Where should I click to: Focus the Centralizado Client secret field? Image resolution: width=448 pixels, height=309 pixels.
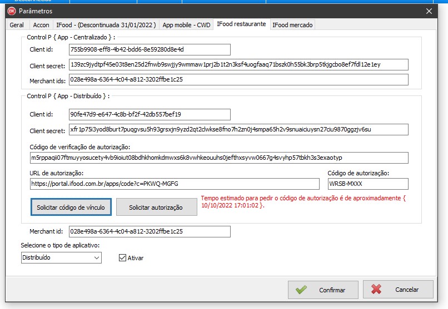point(238,65)
